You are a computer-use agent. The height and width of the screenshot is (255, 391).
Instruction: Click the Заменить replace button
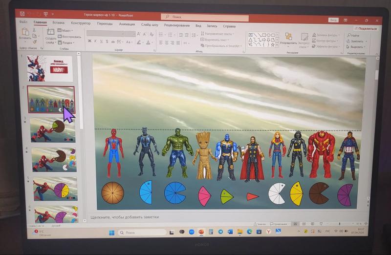tap(357, 41)
